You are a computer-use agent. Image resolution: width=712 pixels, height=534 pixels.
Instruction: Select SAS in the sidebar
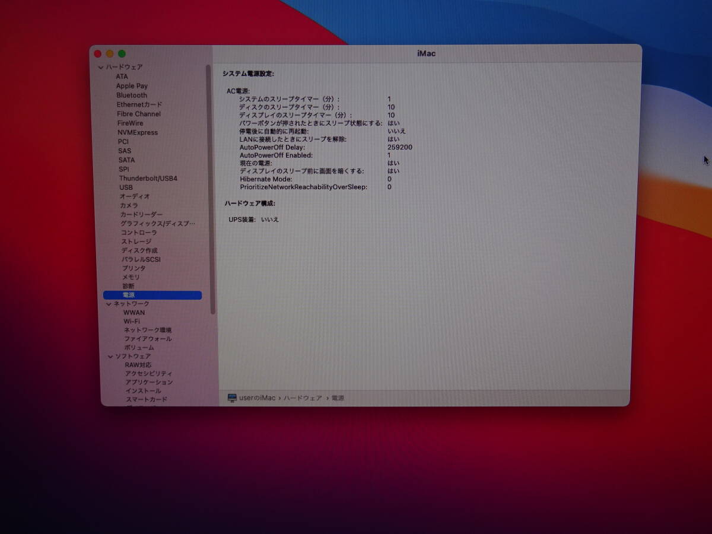coord(125,151)
